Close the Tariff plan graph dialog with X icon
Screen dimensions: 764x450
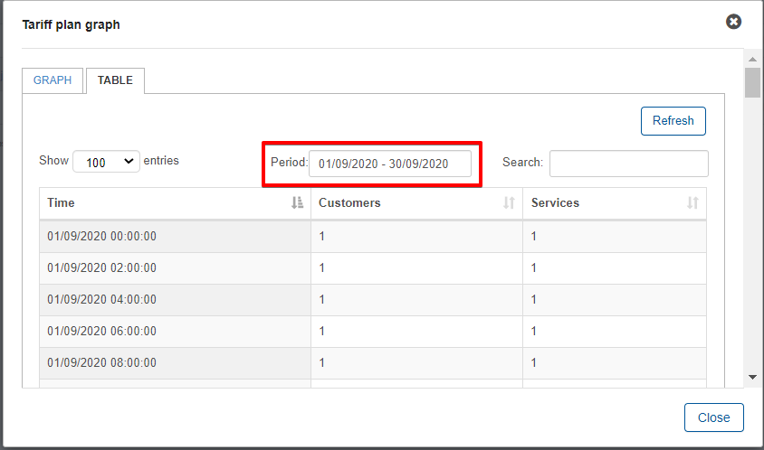[733, 22]
